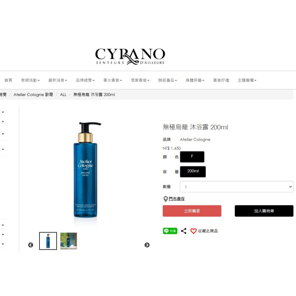Open the Atelier Cologne breadcrumb link
The width and height of the screenshot is (296, 296).
point(33,95)
